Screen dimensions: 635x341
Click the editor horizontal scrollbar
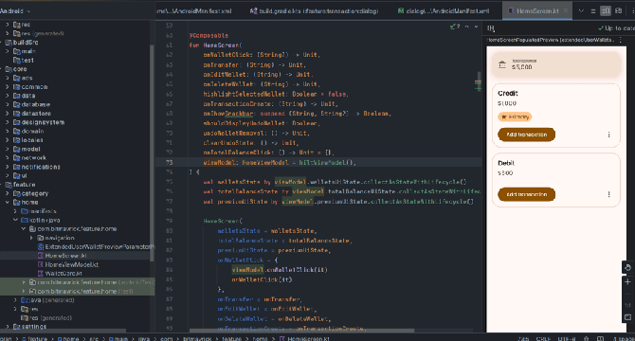tap(301, 331)
